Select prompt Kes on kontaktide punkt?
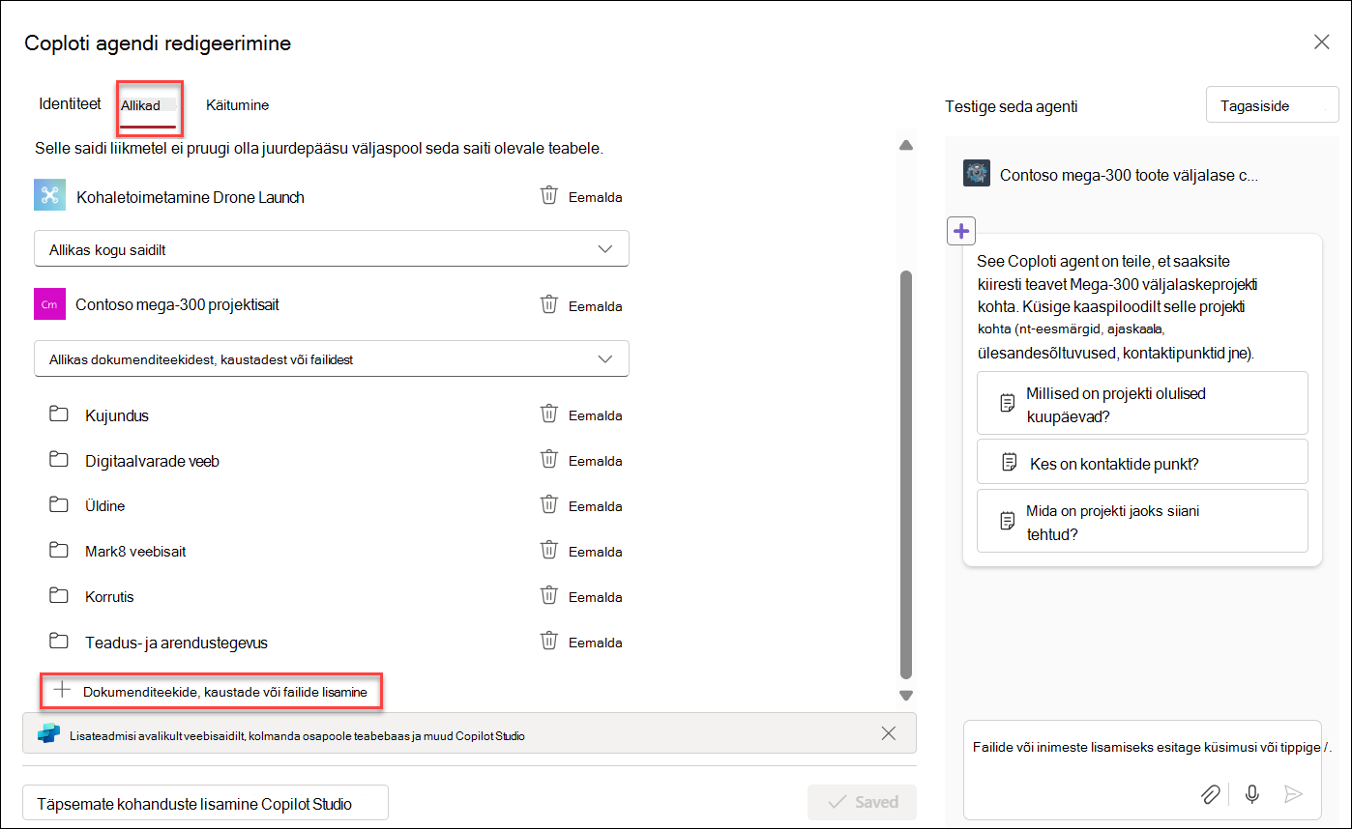 point(1142,463)
